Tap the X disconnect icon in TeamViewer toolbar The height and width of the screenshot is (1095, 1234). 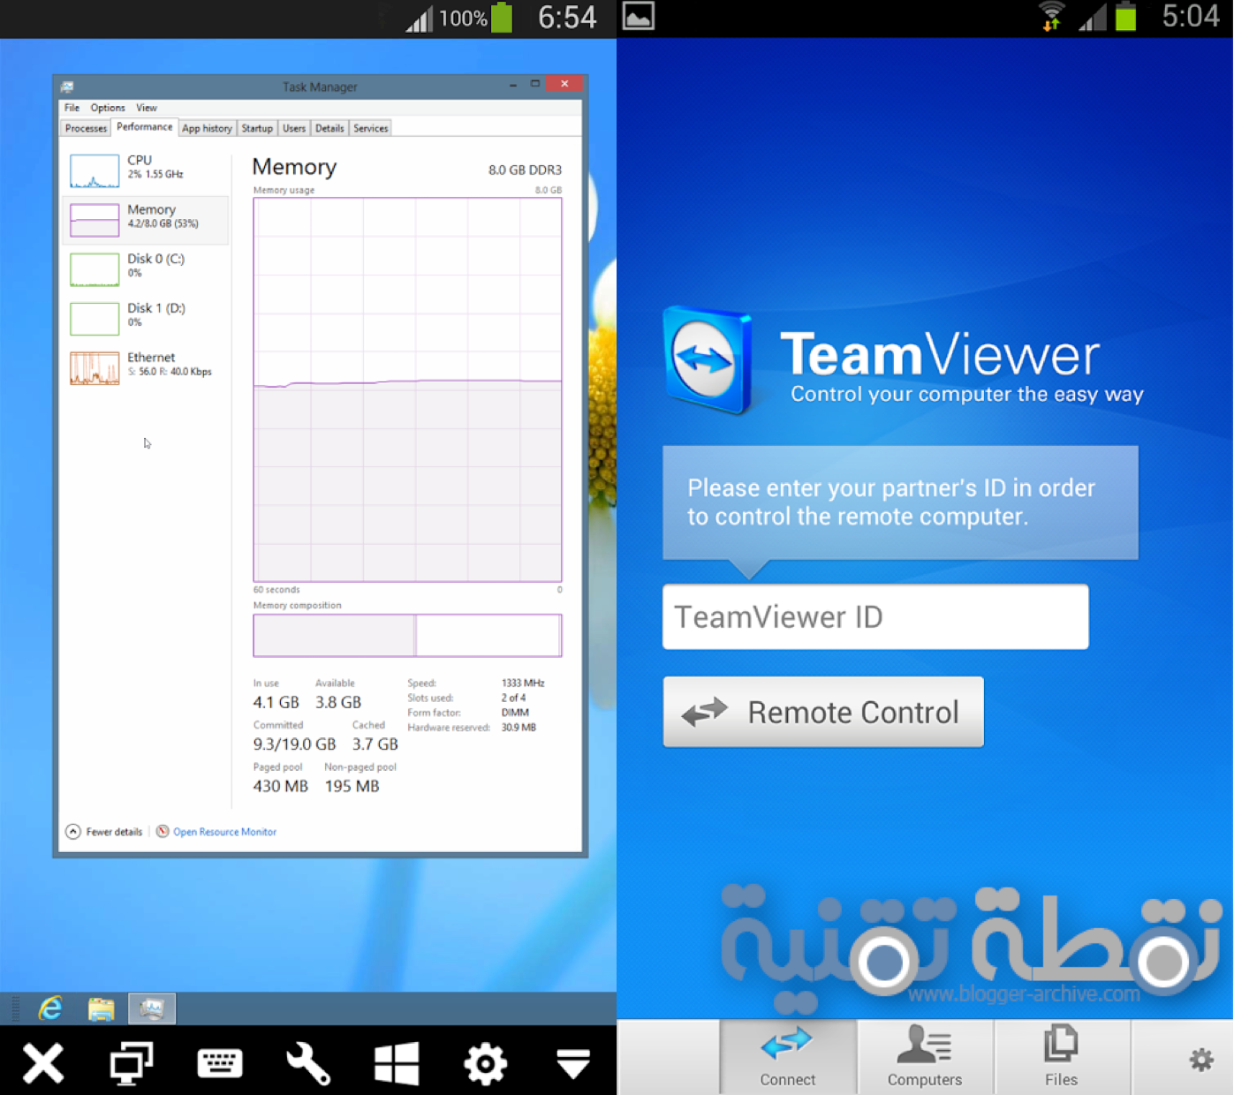(43, 1062)
